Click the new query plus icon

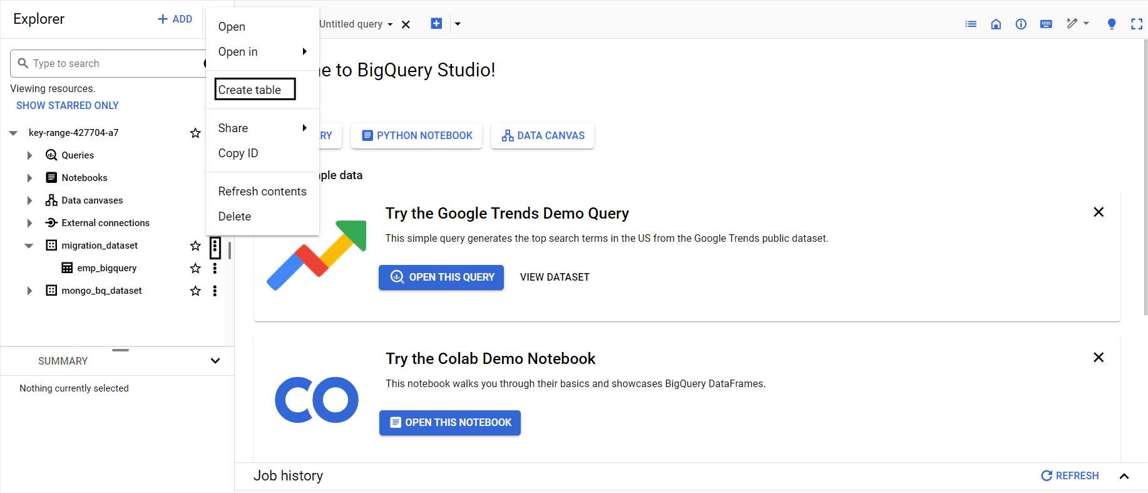(436, 24)
